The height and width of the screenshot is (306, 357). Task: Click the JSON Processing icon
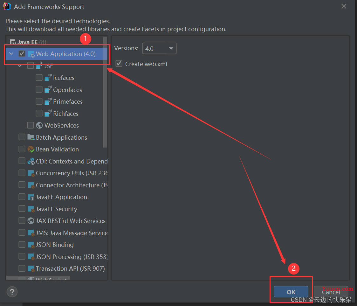31,257
